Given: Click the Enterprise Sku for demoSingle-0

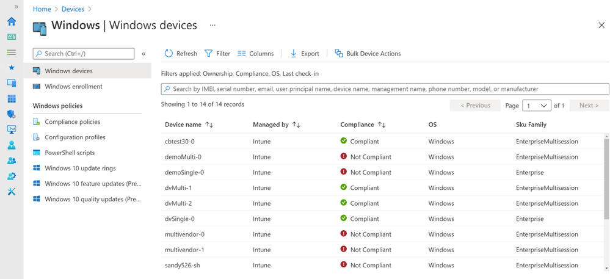Looking at the screenshot, I should (530, 172).
